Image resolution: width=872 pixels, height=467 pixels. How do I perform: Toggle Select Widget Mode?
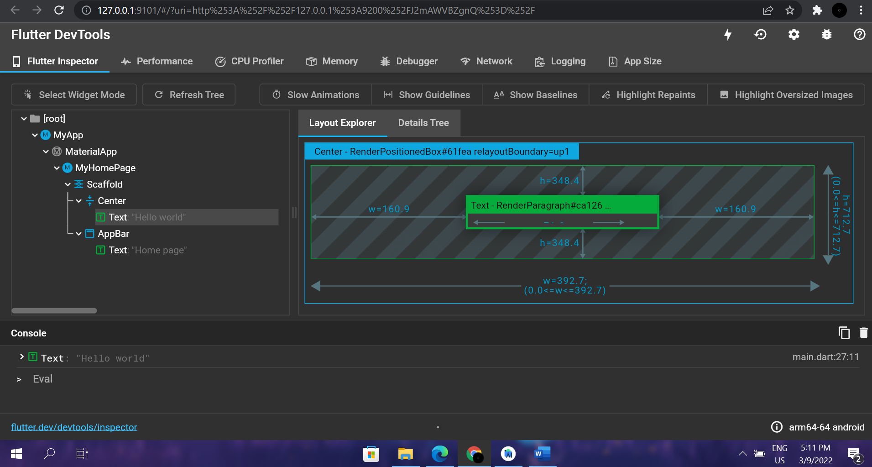tap(74, 94)
